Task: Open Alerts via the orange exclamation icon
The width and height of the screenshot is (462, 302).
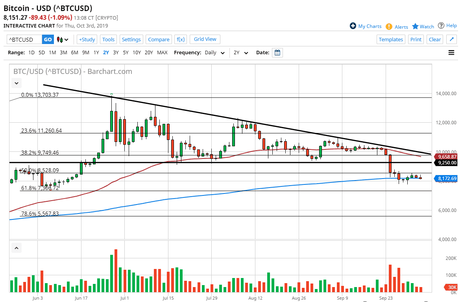Action: point(389,27)
